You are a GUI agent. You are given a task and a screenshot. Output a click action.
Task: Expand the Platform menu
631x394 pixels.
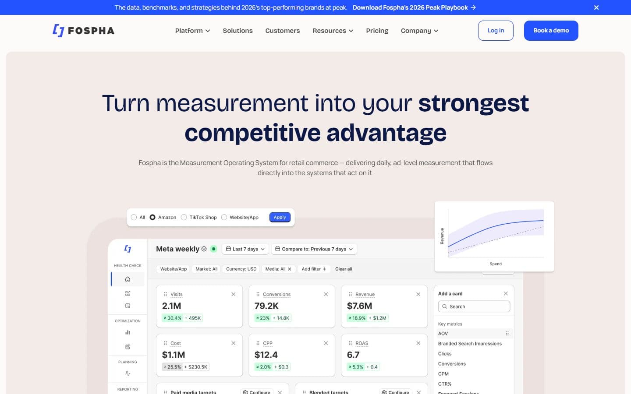click(192, 31)
